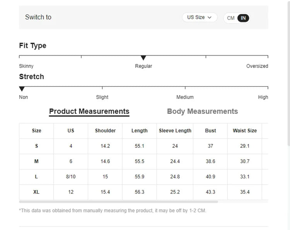The height and width of the screenshot is (230, 290).
Task: Click the Oversized fit label
Action: (x=257, y=66)
